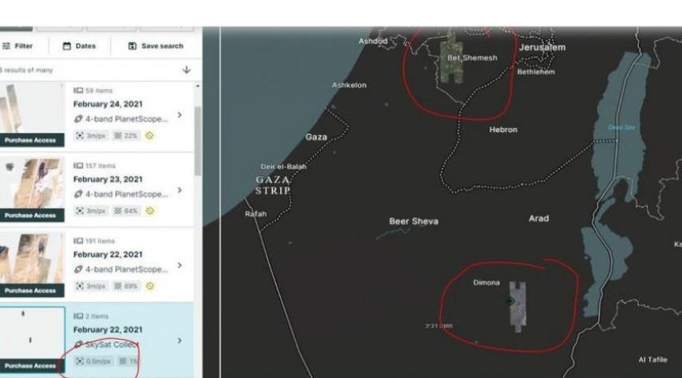Expand the SkySat Collect result chevron
This screenshot has height=378, width=682.
click(179, 341)
